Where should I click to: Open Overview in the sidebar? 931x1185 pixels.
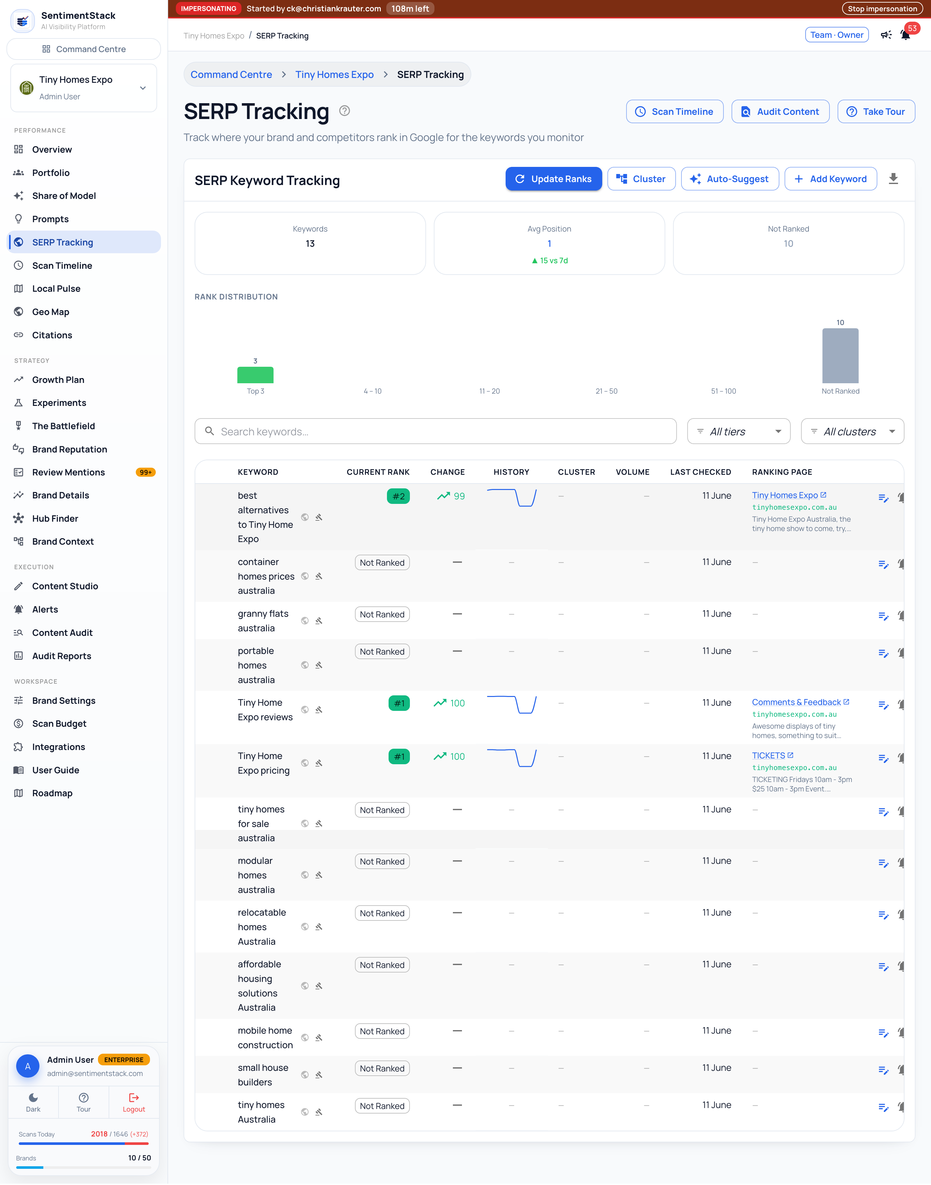83,149
